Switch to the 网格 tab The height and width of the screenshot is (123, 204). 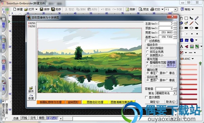click(x=24, y=118)
